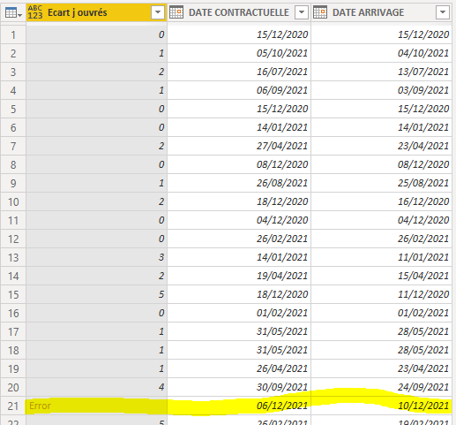Click contractual date 19/04/2021
The width and height of the screenshot is (456, 425).
239,276
